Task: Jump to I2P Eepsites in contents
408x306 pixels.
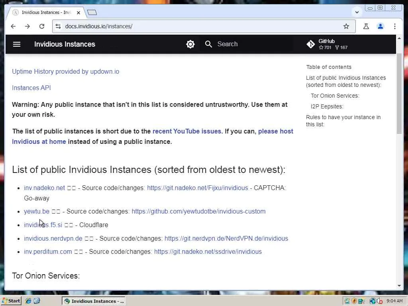Action: pyautogui.click(x=327, y=107)
